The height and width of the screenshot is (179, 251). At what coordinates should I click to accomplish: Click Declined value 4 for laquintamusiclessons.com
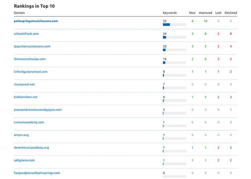click(x=231, y=46)
